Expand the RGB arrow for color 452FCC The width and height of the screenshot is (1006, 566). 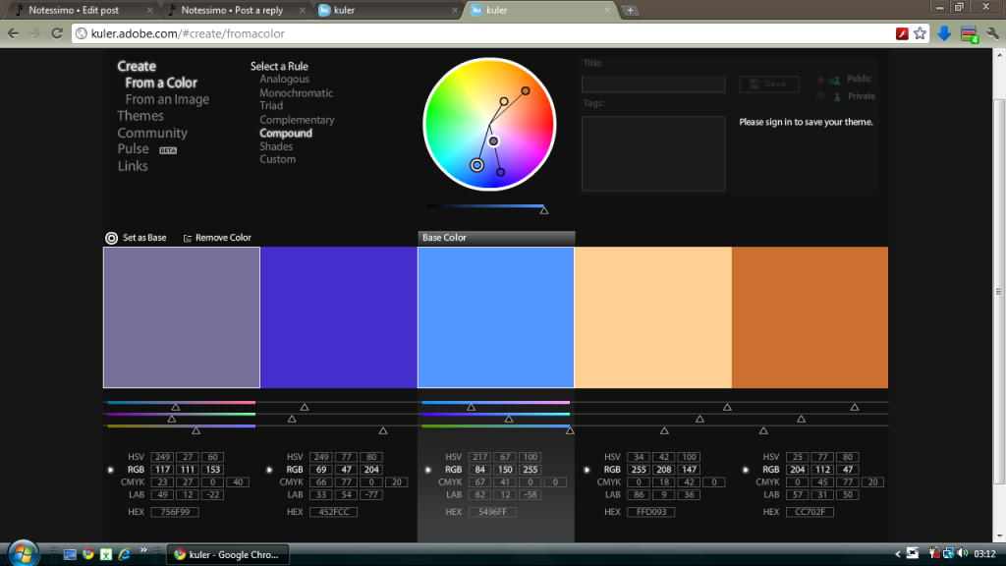click(269, 470)
